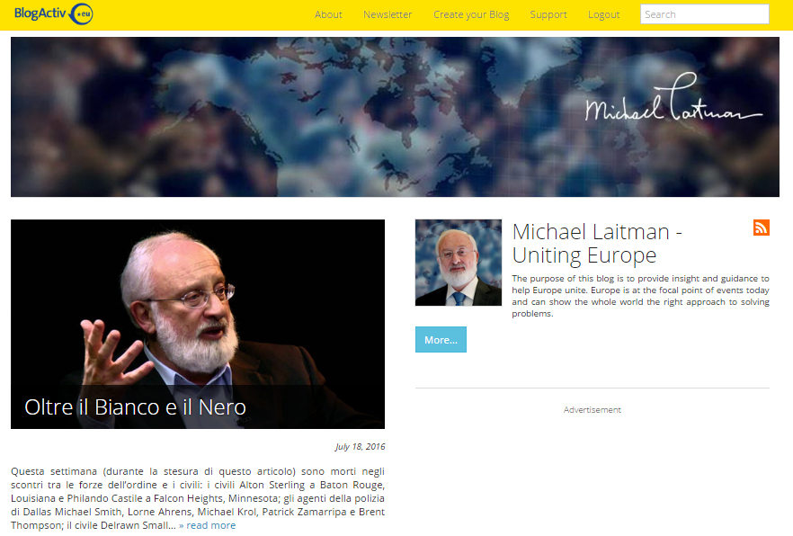This screenshot has width=793, height=536.
Task: Click the Michael Laitman signature in banner
Action: (673, 98)
